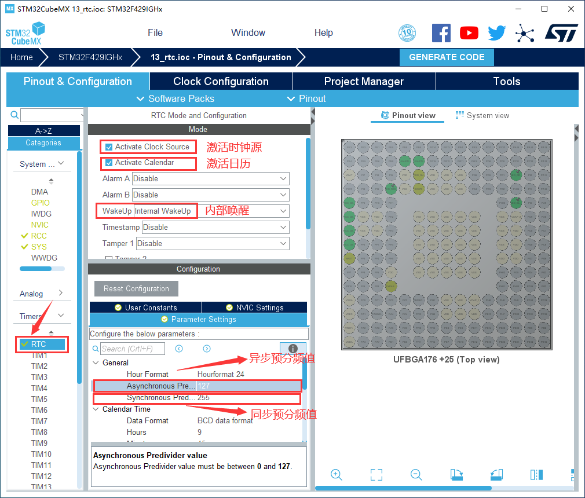Click Reset Configuration button
Viewport: 585px width, 498px height.
tap(136, 288)
